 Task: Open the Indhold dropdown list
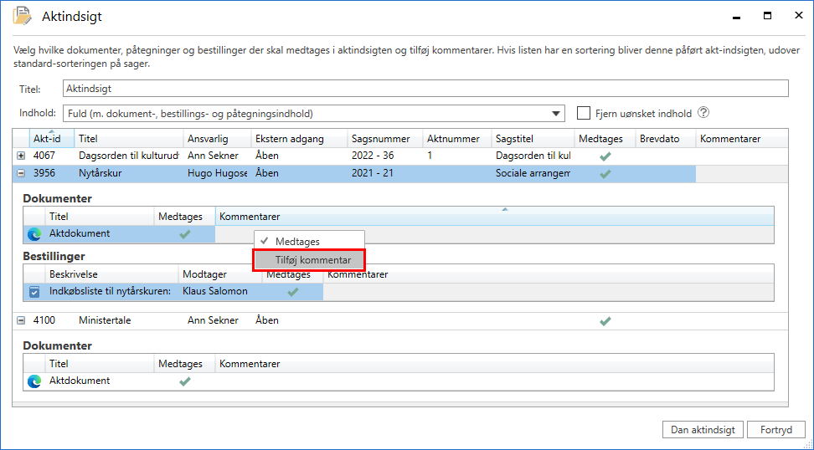558,114
